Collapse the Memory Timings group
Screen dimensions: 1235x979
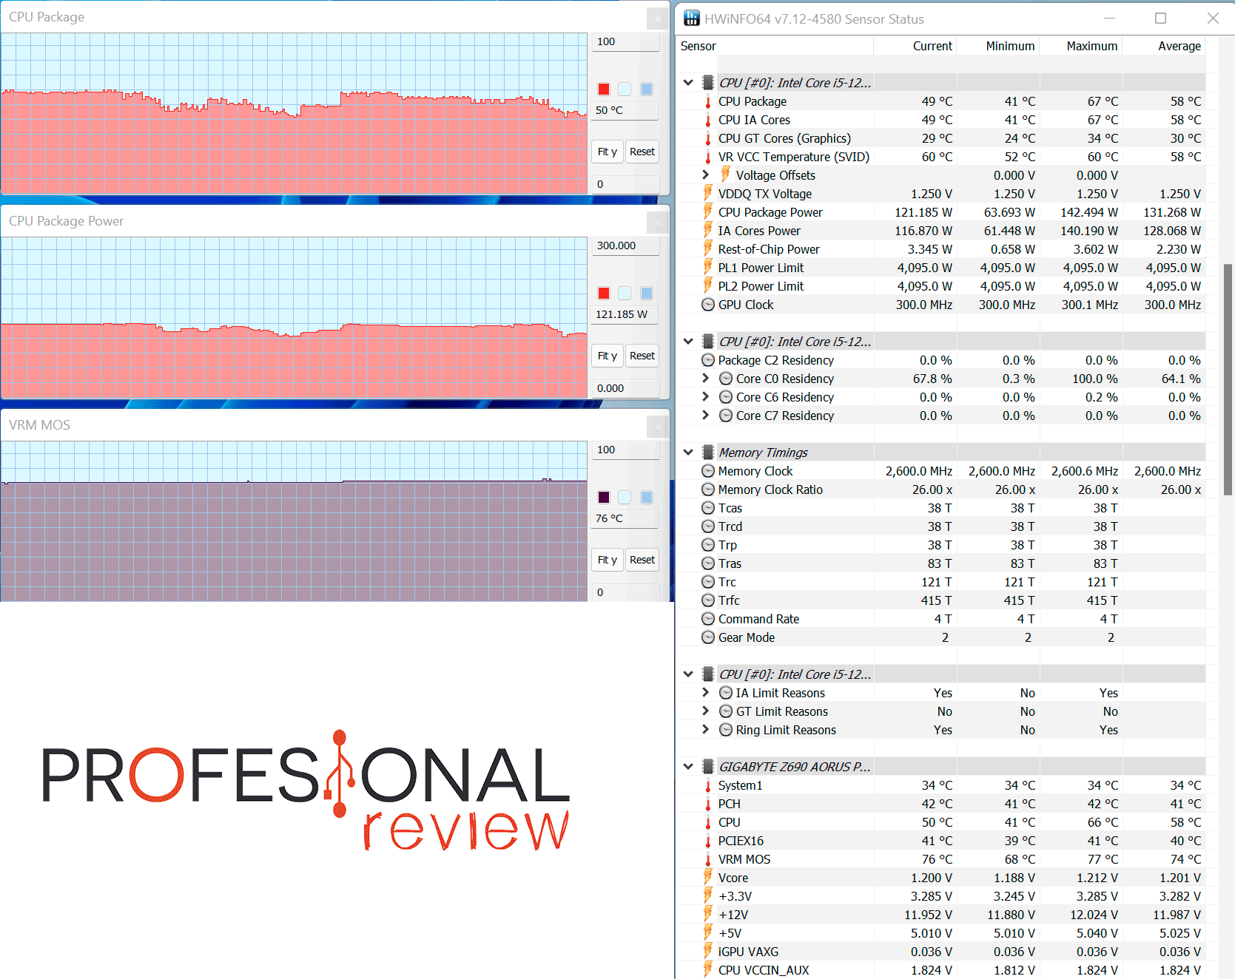pyautogui.click(x=688, y=453)
